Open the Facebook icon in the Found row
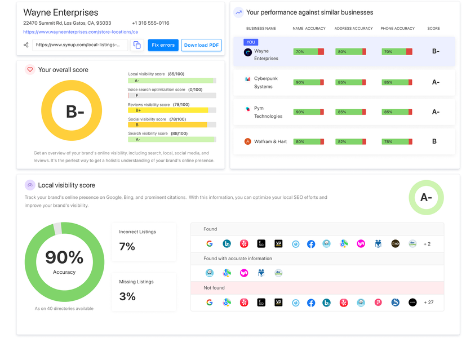The image size is (475, 338). pyautogui.click(x=311, y=244)
